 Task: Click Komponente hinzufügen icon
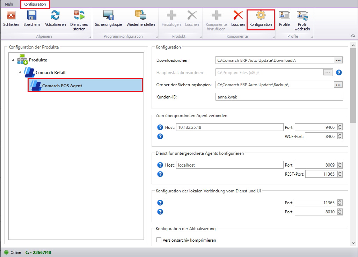(216, 15)
